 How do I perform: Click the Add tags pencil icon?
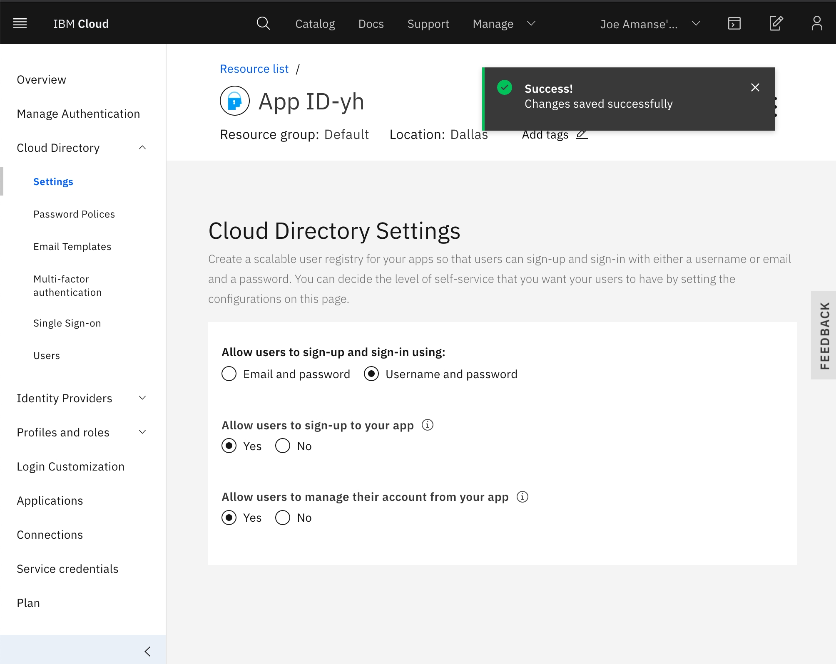[582, 134]
